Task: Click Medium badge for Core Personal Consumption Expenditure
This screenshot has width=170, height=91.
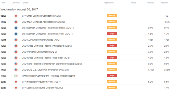Action: (112, 64)
